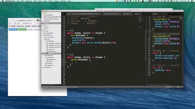
Task: Collapse the susy2-case folder
Action: (x=43, y=35)
